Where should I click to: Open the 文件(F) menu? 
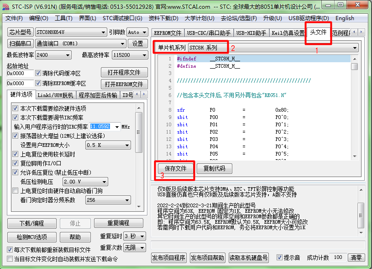coord(14,18)
